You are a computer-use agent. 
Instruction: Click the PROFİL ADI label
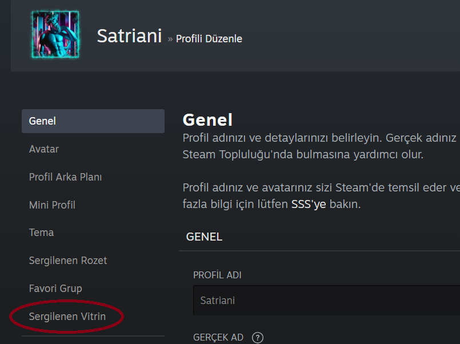[217, 275]
